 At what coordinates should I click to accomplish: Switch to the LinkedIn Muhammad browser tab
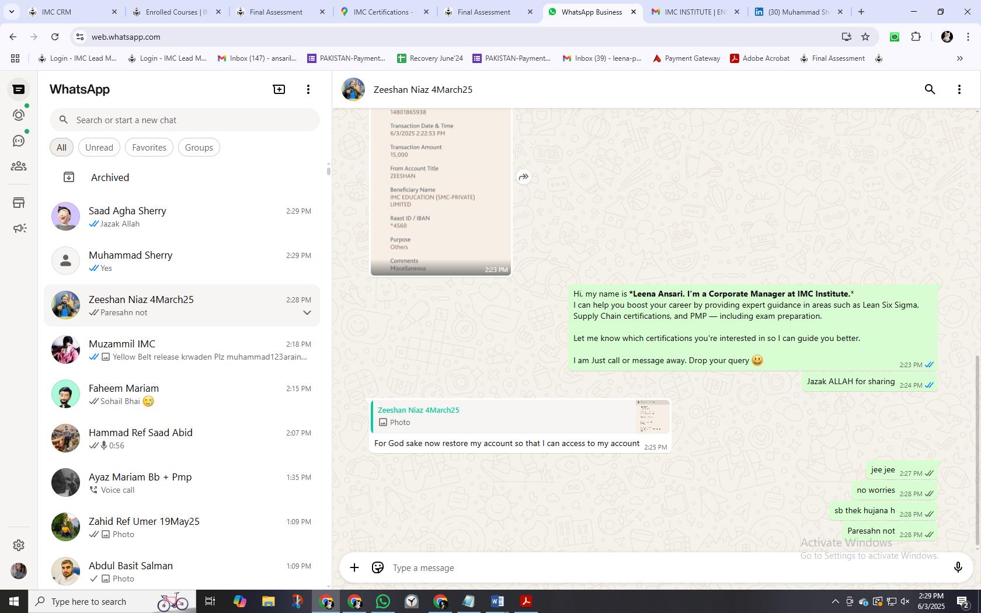click(798, 12)
